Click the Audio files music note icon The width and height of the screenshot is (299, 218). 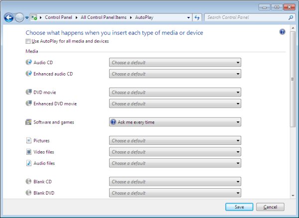pos(28,163)
